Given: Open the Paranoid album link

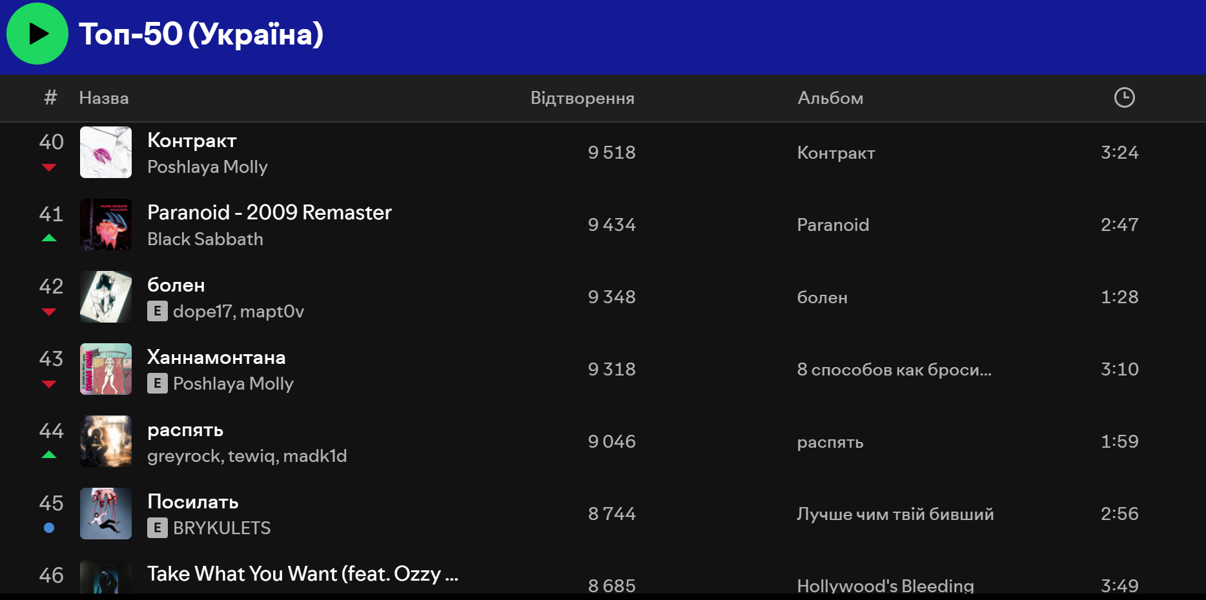Looking at the screenshot, I should point(833,225).
